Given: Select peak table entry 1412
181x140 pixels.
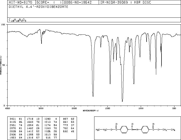Looking at the screenshot, I should click(x=30, y=131).
